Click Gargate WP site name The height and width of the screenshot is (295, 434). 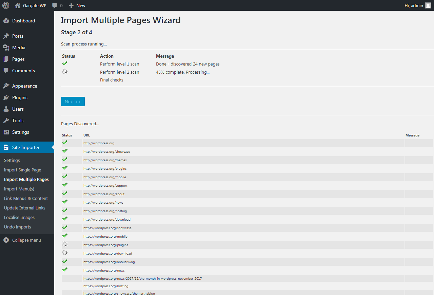coord(35,5)
